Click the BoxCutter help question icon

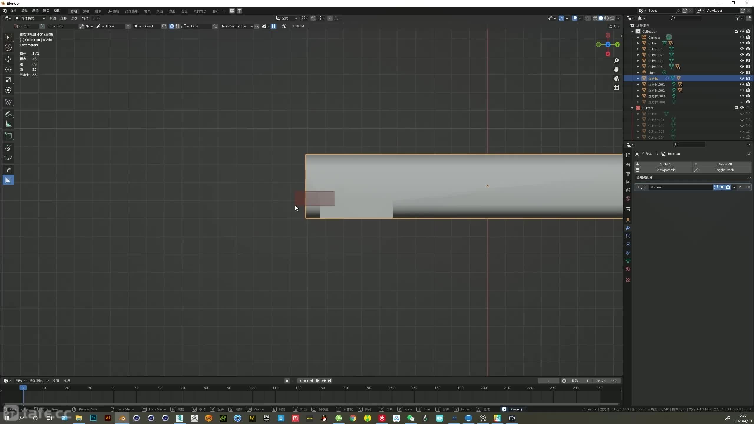tap(284, 26)
